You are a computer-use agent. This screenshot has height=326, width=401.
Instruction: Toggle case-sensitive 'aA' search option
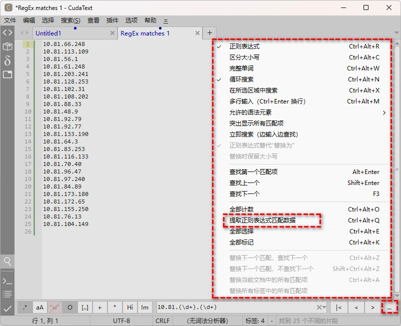coord(40,307)
